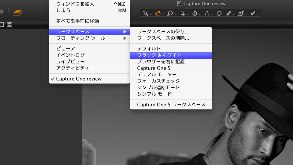Choose ウィンドウを拡大 menu item

(89, 4)
